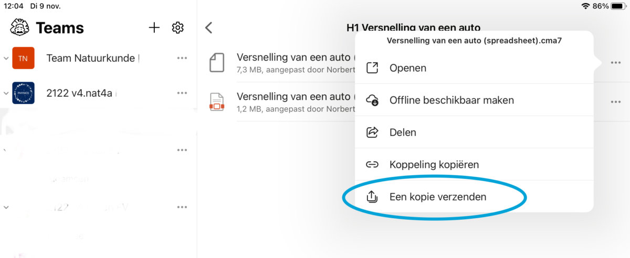This screenshot has width=630, height=258.
Task: Choose Openen from the context menu
Action: (407, 68)
